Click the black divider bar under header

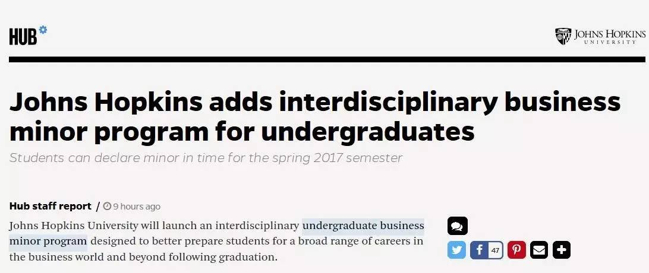327,59
